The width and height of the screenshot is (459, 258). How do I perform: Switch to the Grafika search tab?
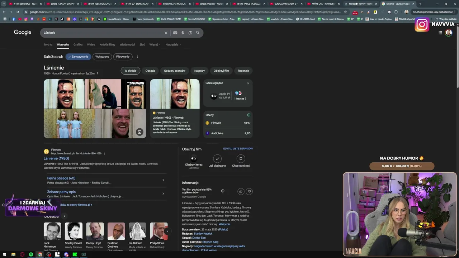click(78, 45)
